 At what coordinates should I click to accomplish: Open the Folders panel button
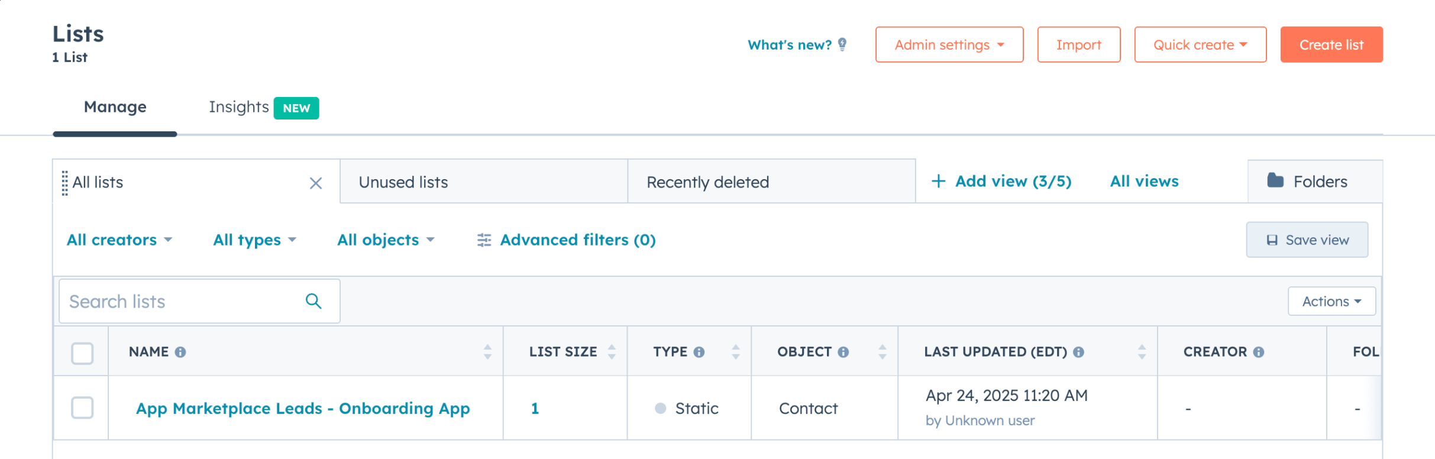[x=1315, y=182]
